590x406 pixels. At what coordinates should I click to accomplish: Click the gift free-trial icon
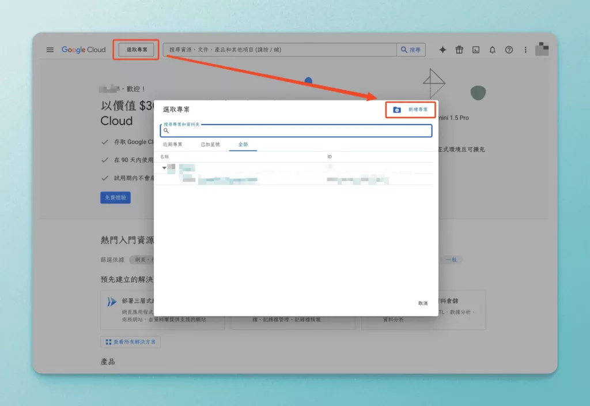[x=459, y=50]
